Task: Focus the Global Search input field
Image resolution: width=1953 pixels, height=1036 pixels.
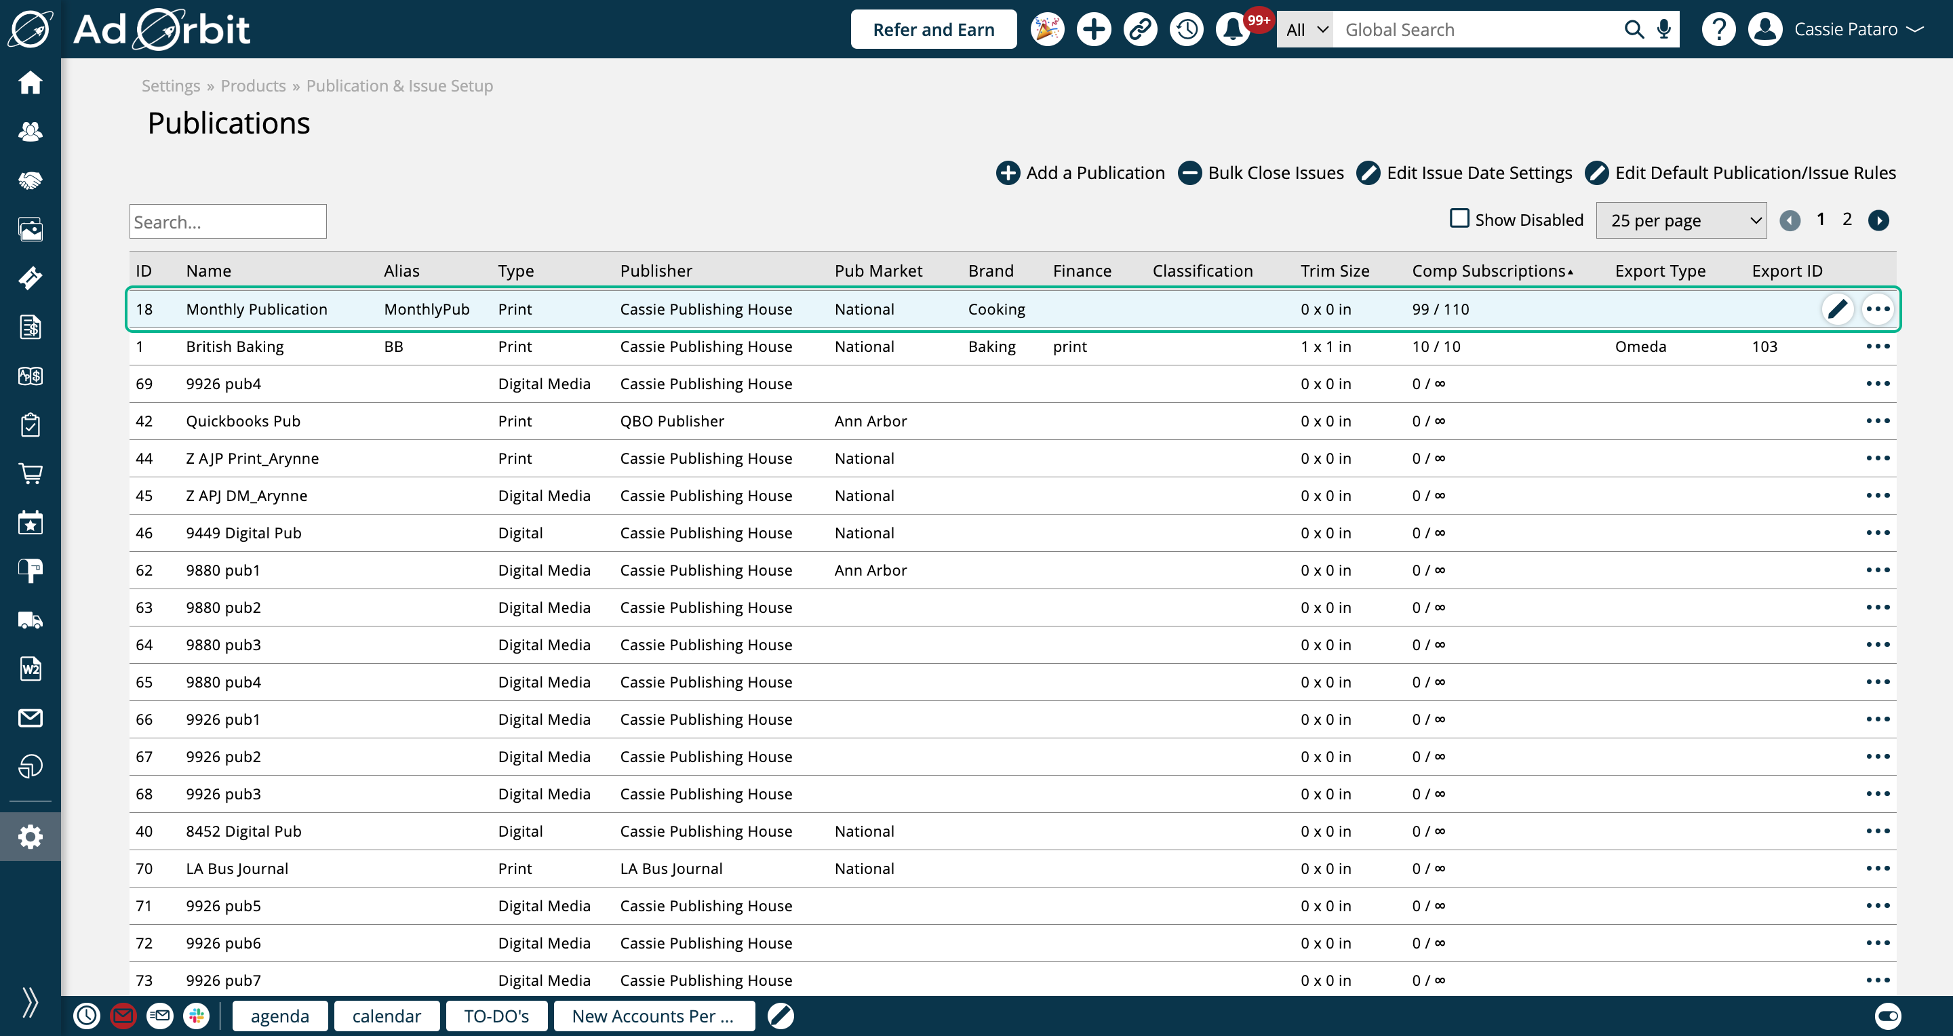Action: [1477, 30]
